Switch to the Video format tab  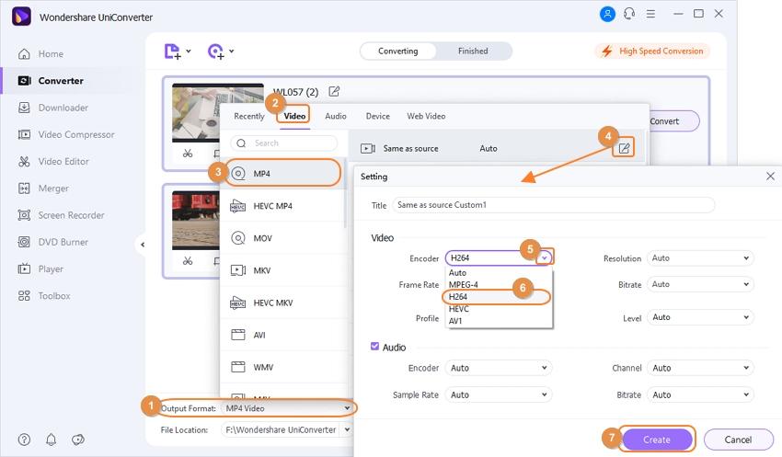click(x=294, y=116)
